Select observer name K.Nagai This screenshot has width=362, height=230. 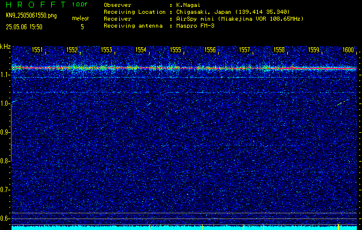pyautogui.click(x=188, y=5)
